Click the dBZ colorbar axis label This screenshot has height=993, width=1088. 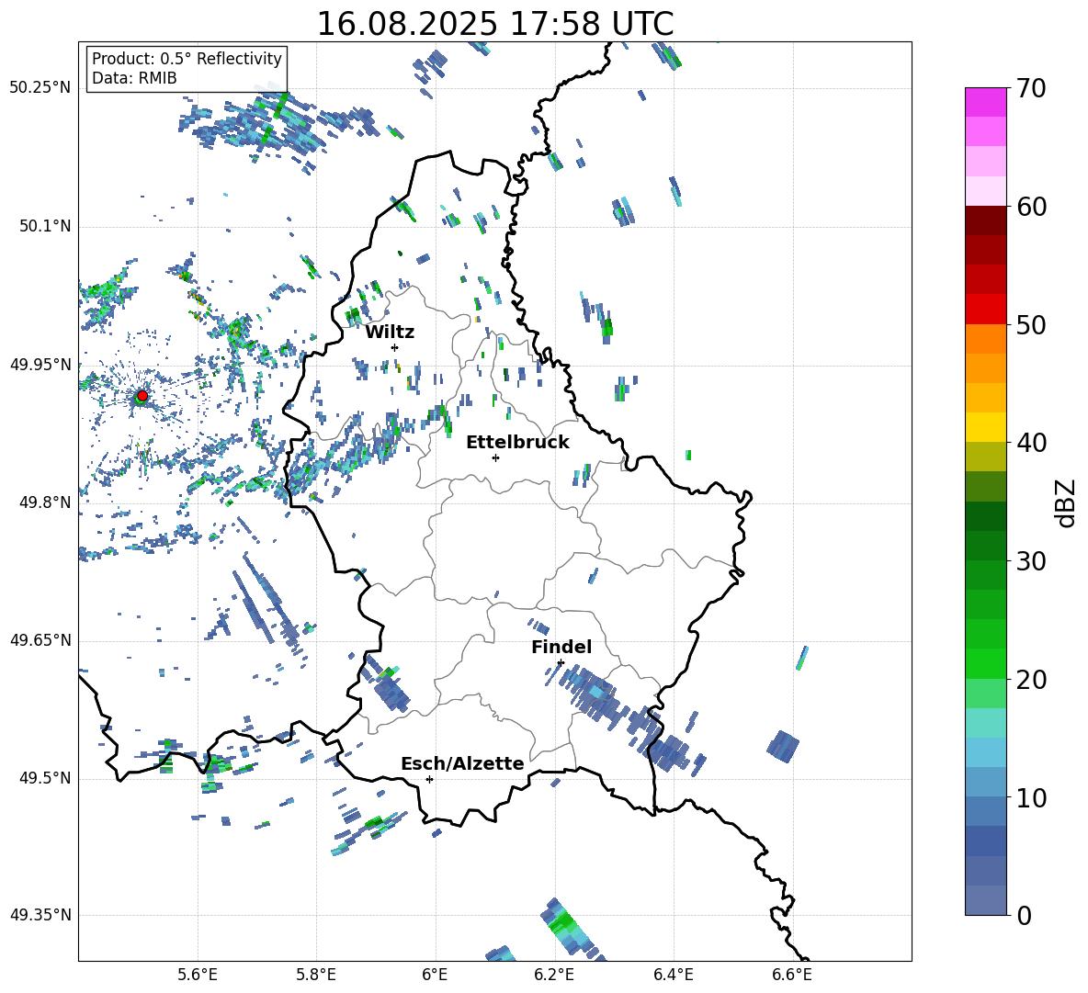[1066, 503]
